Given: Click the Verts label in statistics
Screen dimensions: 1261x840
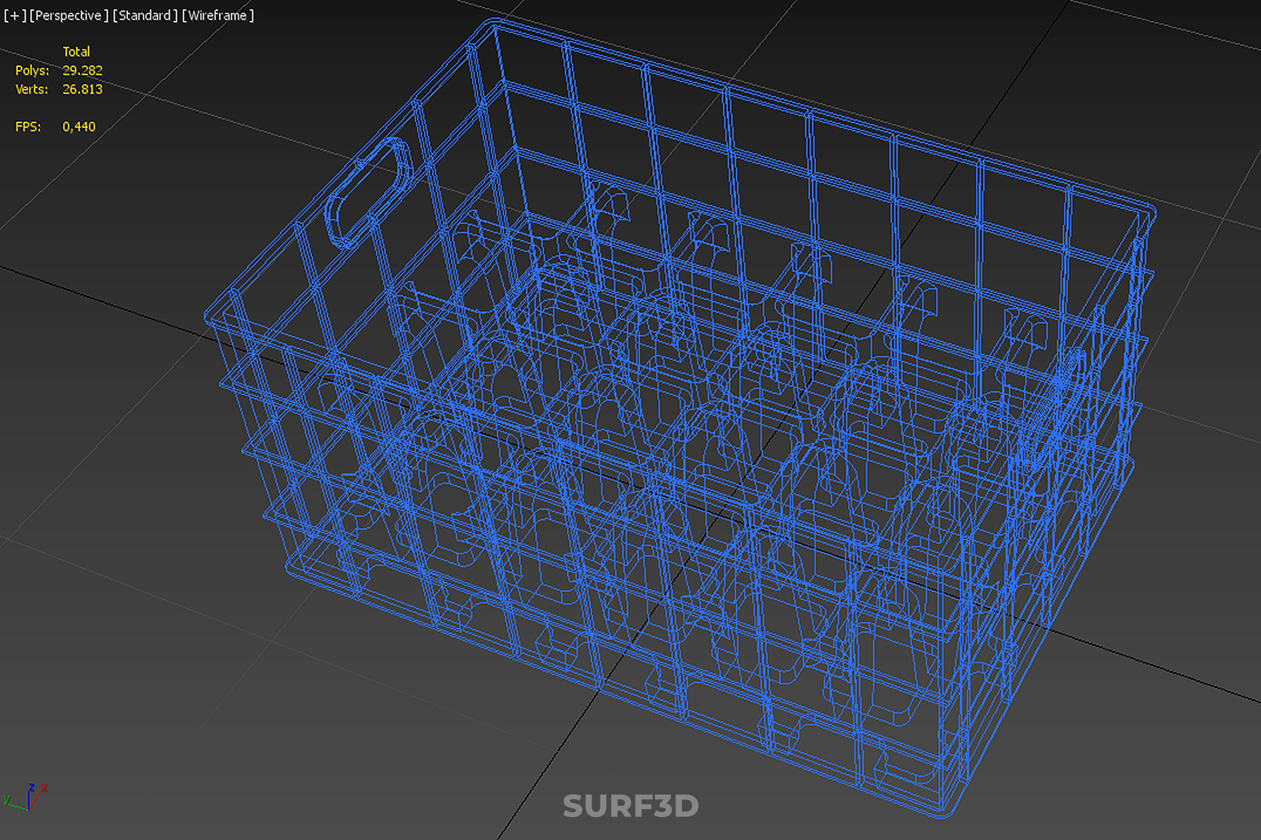Looking at the screenshot, I should point(32,89).
